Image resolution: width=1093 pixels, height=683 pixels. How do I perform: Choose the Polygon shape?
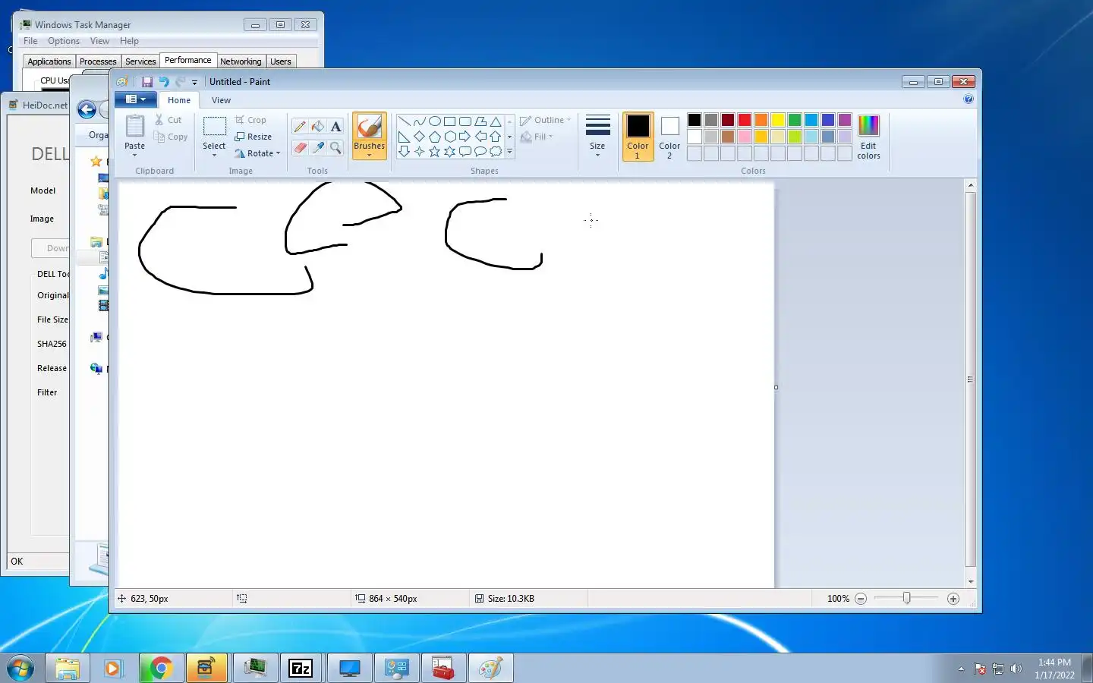pyautogui.click(x=480, y=121)
